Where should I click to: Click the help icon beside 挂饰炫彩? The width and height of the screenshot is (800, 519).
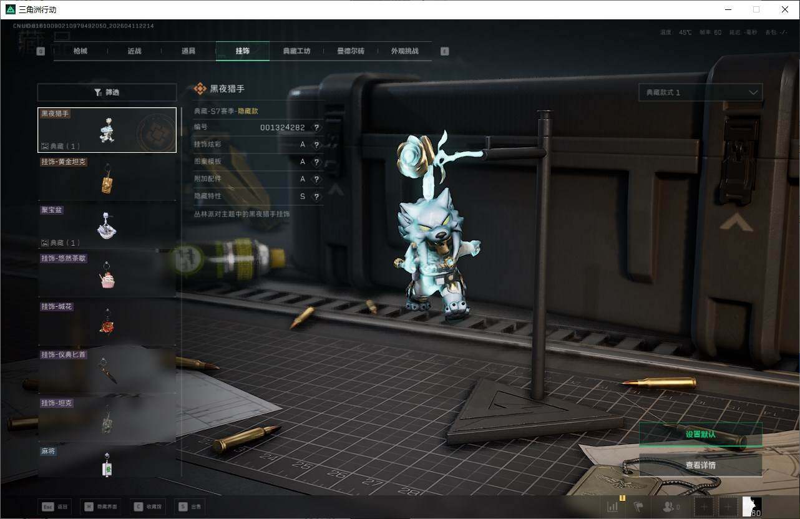(x=316, y=145)
